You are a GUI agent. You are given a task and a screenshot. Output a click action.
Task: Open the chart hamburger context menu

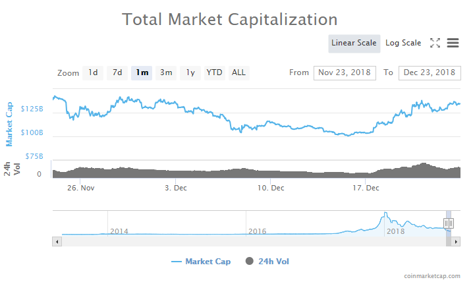[x=453, y=43]
